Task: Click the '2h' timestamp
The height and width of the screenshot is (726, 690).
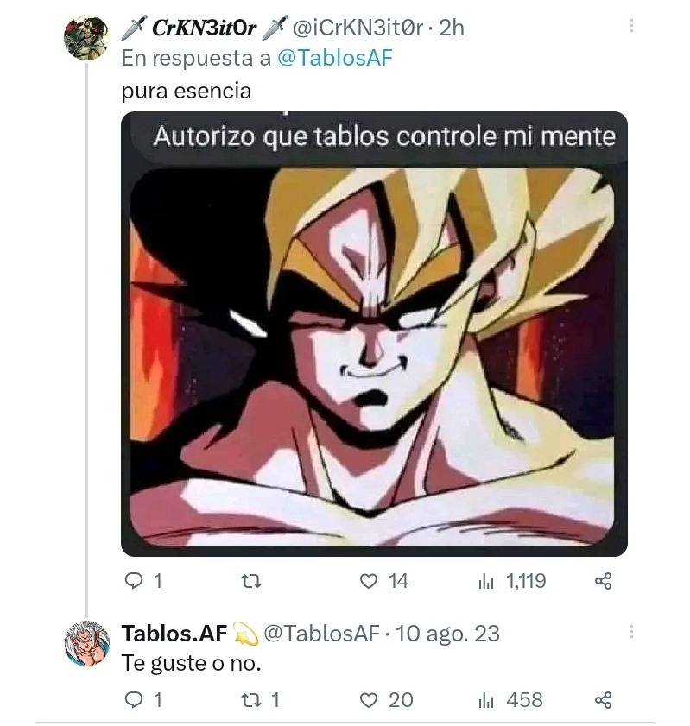Action: [451, 27]
